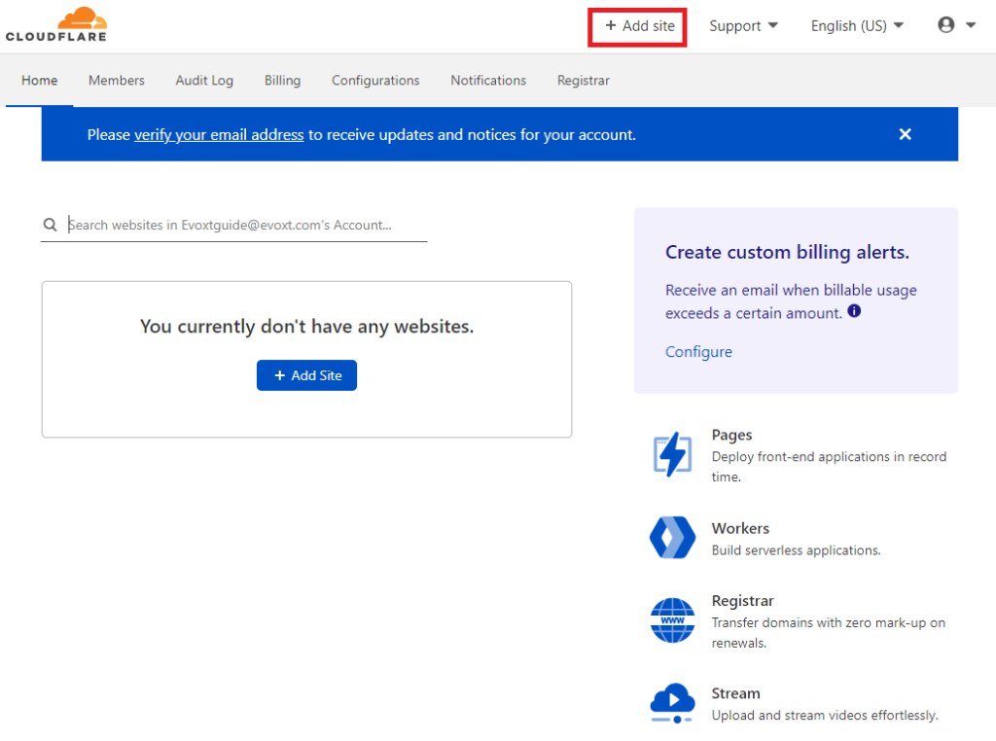Go to the Billing tab

(282, 81)
